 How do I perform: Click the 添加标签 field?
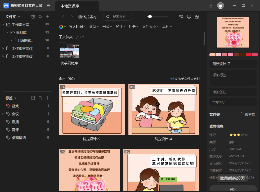[233, 78]
